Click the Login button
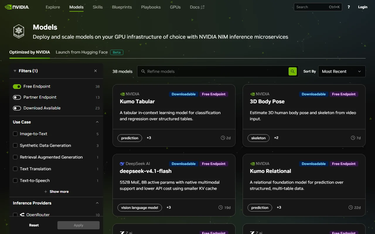375x234 pixels. (x=363, y=7)
